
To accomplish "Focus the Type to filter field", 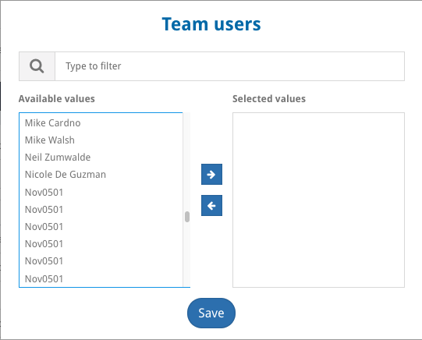I will point(229,66).
